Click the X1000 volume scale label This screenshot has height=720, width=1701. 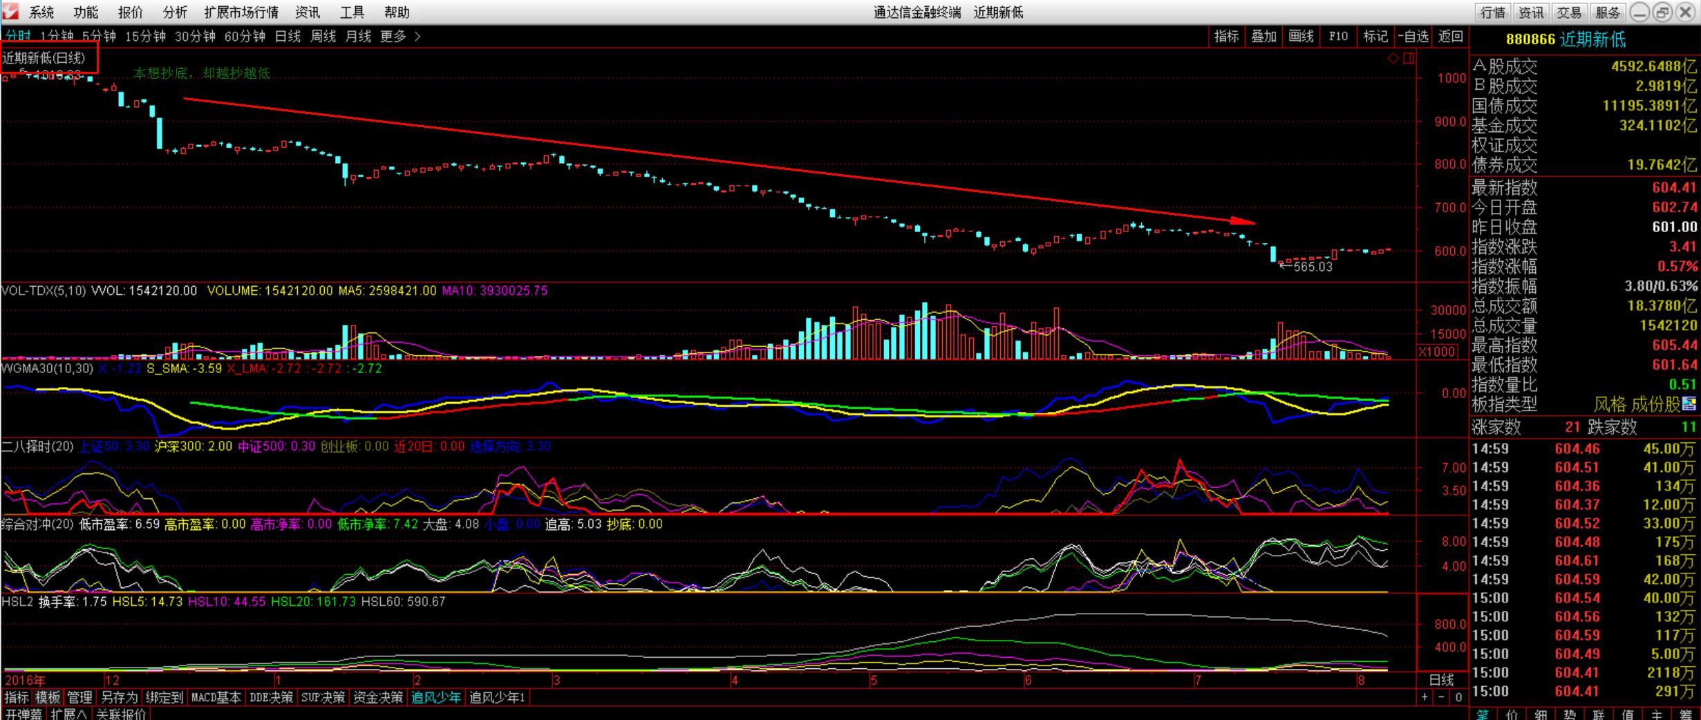click(x=1436, y=352)
